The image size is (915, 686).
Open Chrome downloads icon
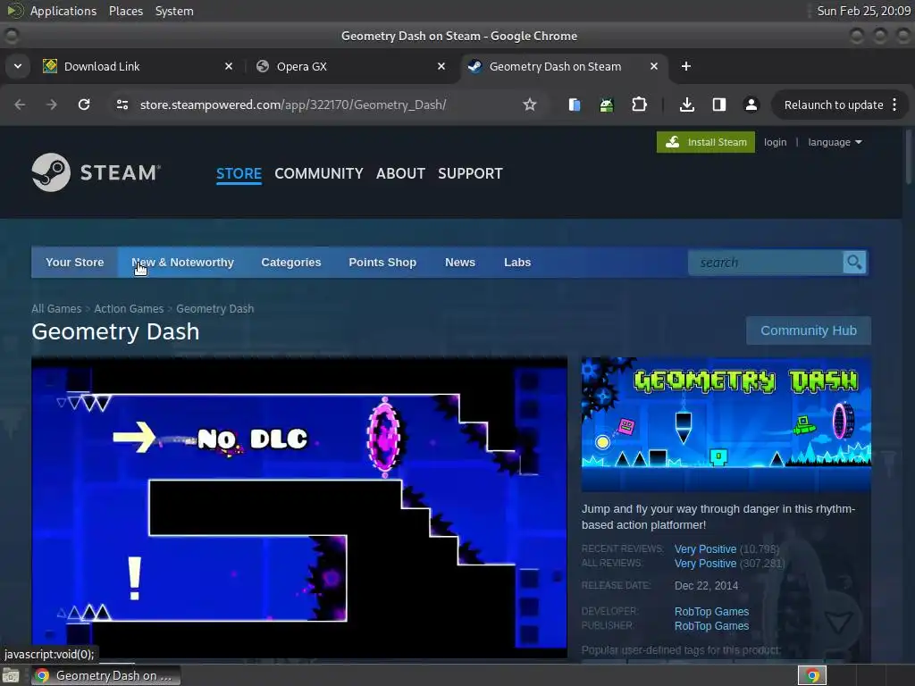tap(687, 105)
